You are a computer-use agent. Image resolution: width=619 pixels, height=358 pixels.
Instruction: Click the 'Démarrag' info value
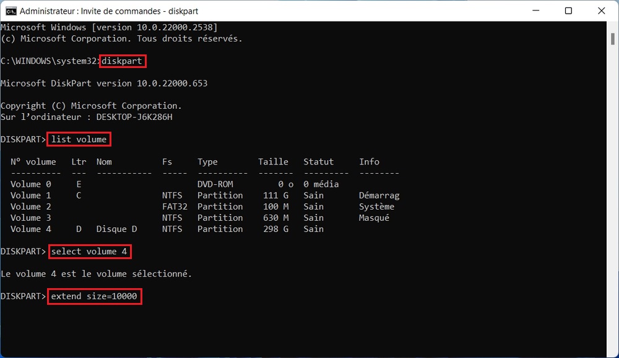tap(379, 195)
